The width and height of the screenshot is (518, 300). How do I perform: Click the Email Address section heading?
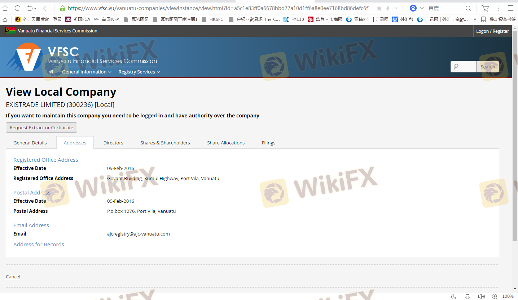click(x=31, y=225)
